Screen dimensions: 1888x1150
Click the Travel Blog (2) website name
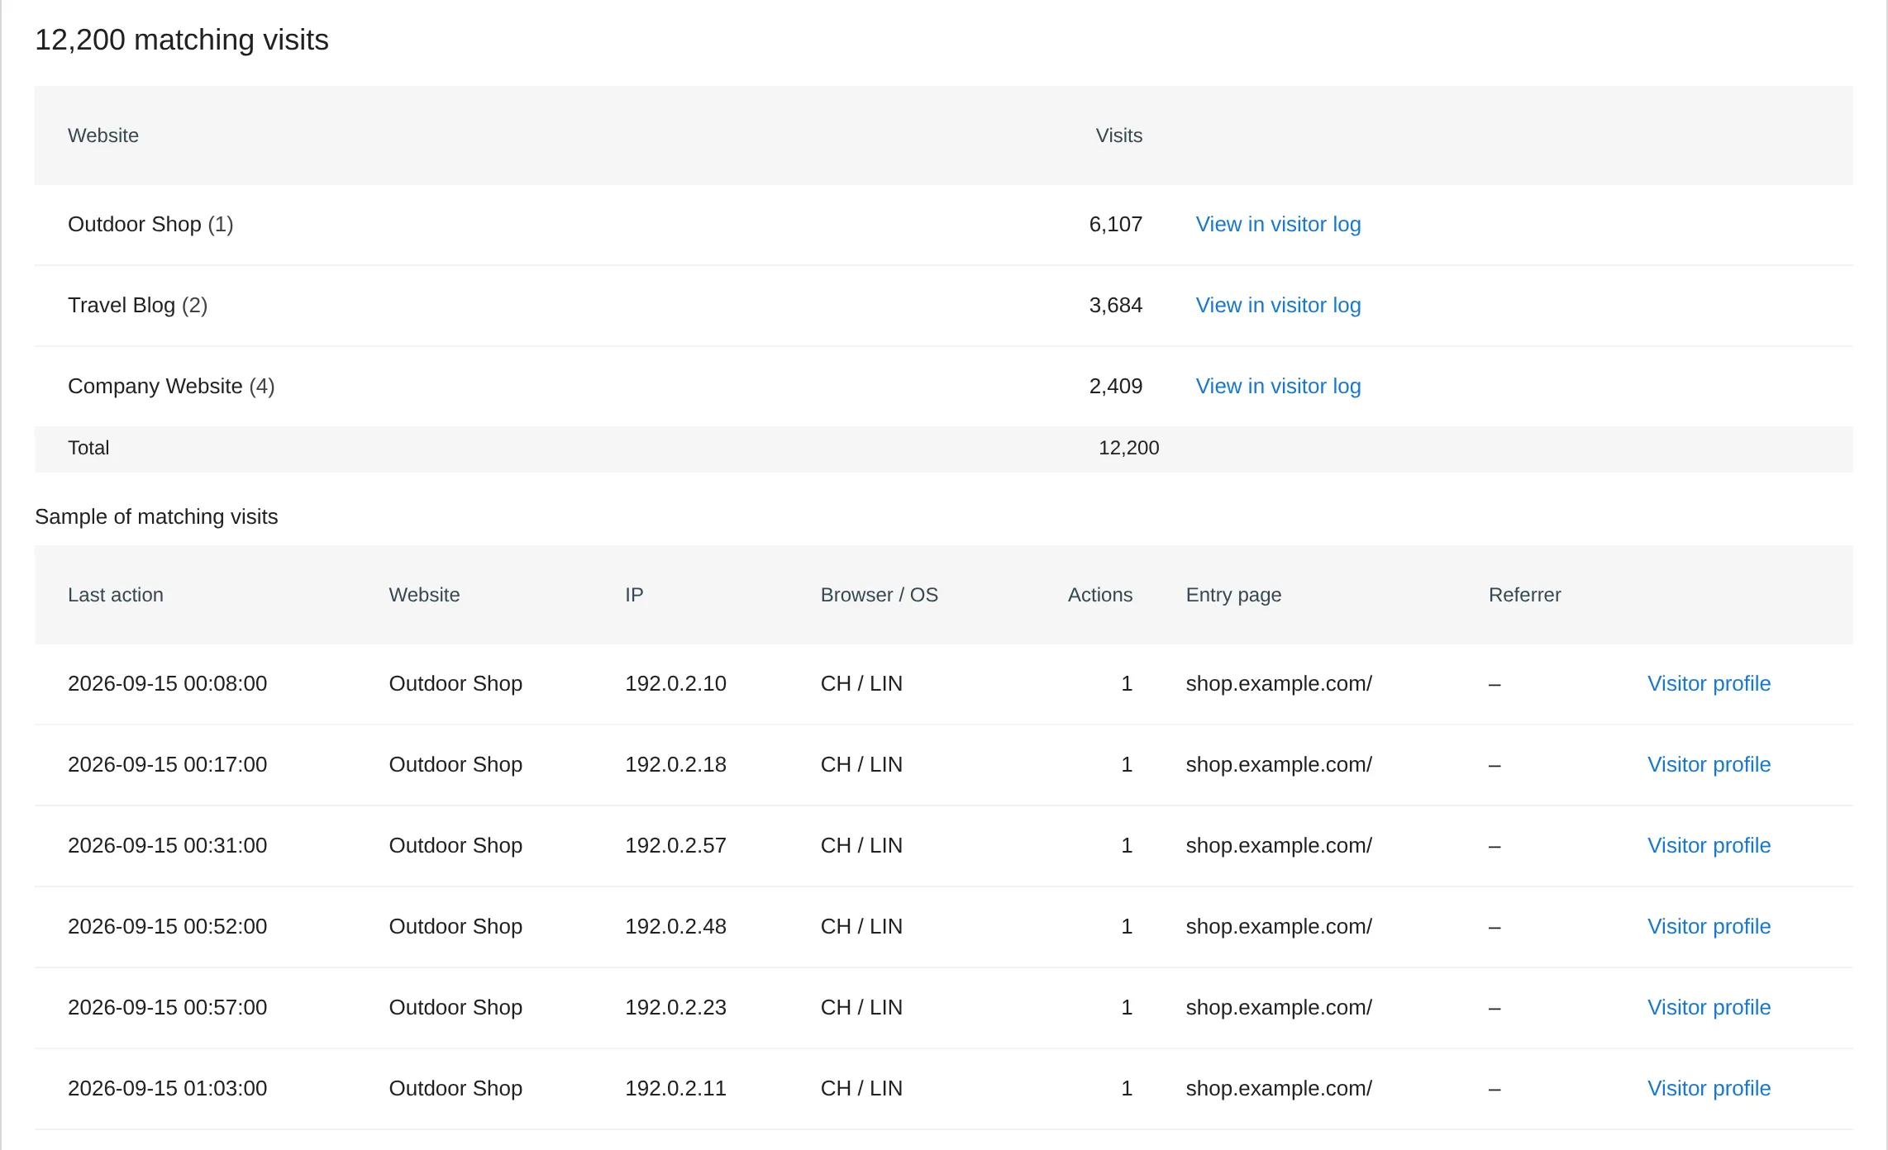(137, 305)
